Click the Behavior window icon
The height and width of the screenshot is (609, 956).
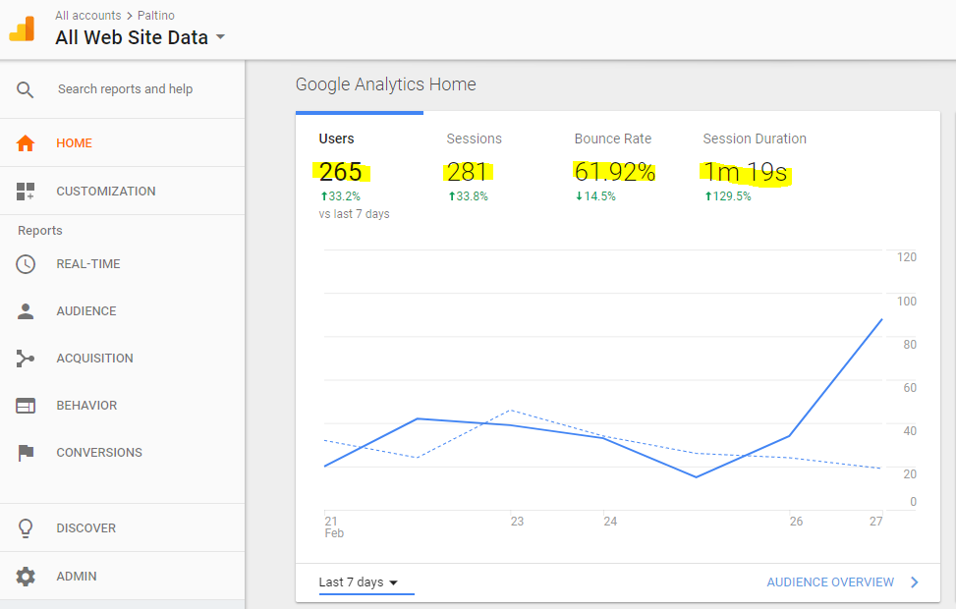pyautogui.click(x=26, y=406)
